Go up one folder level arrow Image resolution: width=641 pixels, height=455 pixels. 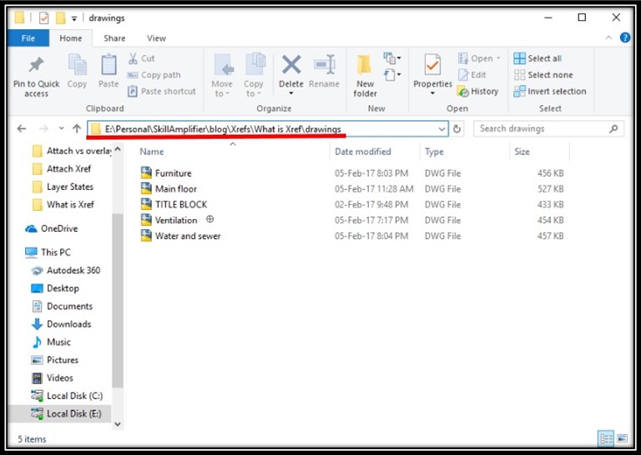coord(77,129)
